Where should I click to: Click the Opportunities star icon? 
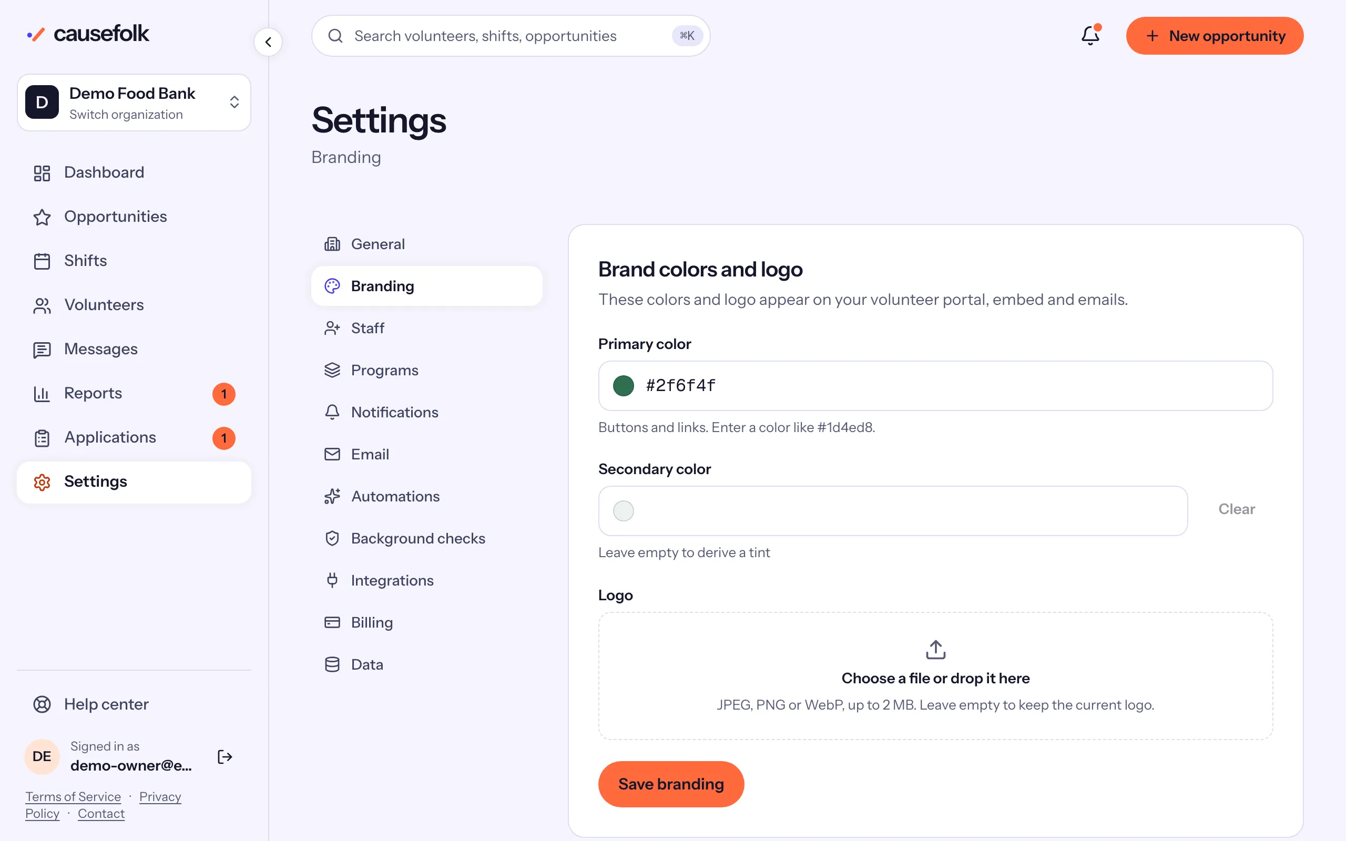(x=42, y=217)
